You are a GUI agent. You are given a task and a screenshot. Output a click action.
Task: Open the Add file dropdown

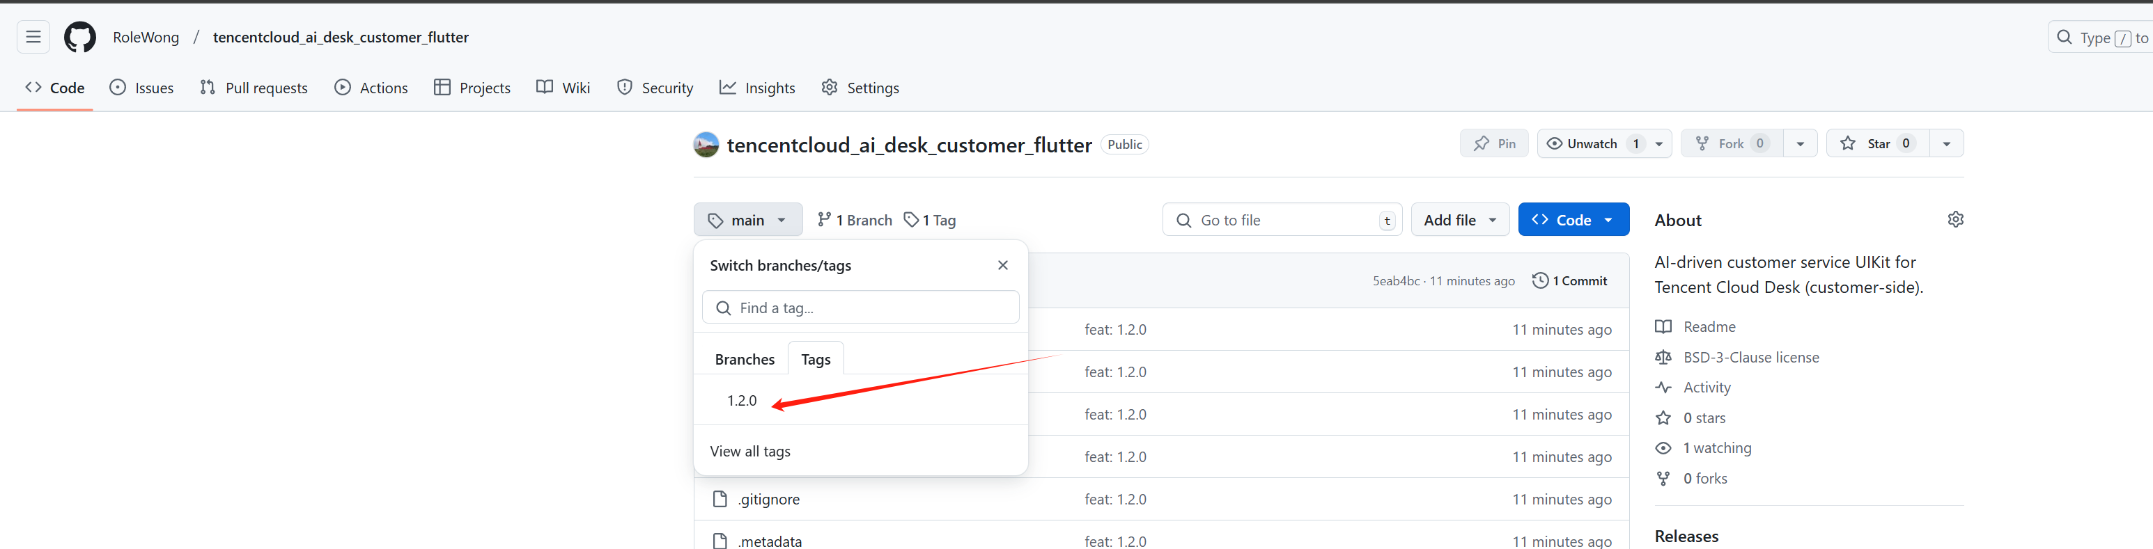click(1460, 221)
